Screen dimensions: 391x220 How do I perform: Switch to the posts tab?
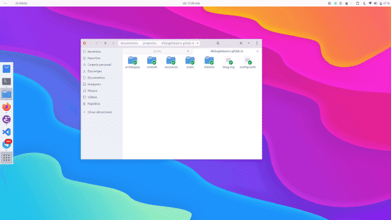tap(158, 51)
